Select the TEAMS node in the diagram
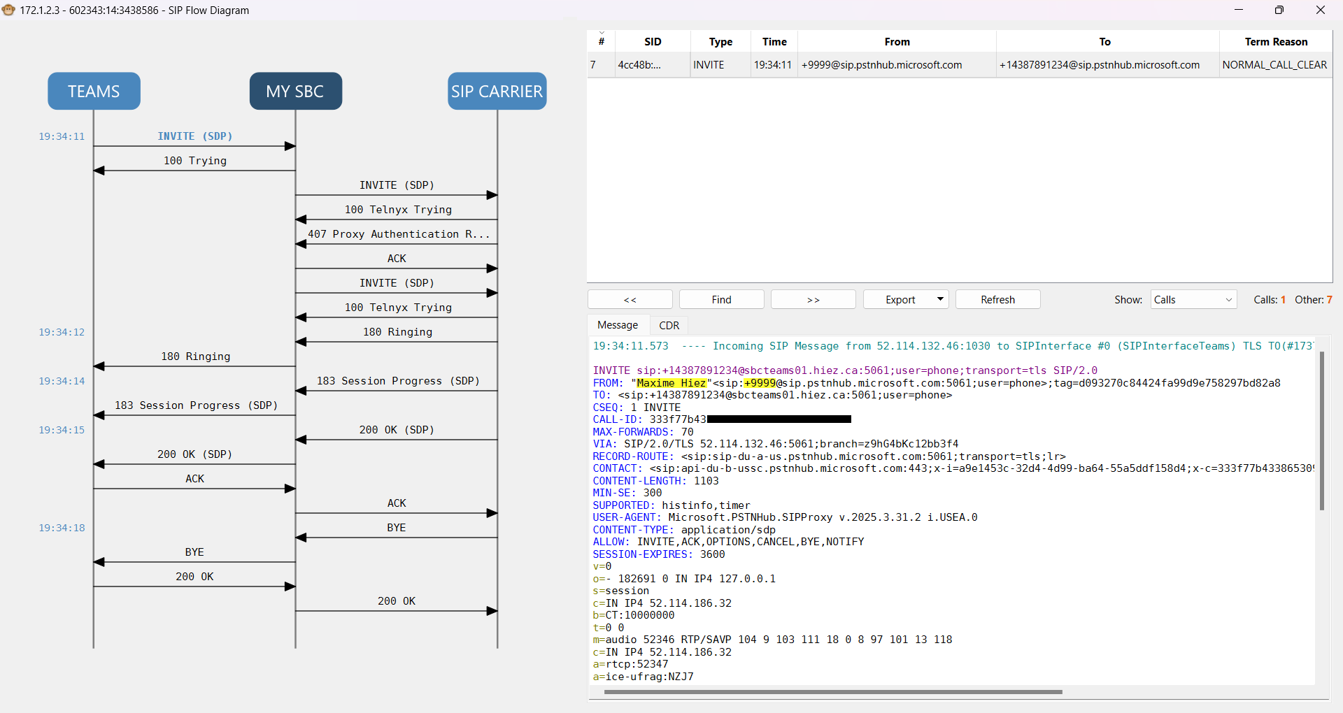The height and width of the screenshot is (713, 1343). [94, 91]
